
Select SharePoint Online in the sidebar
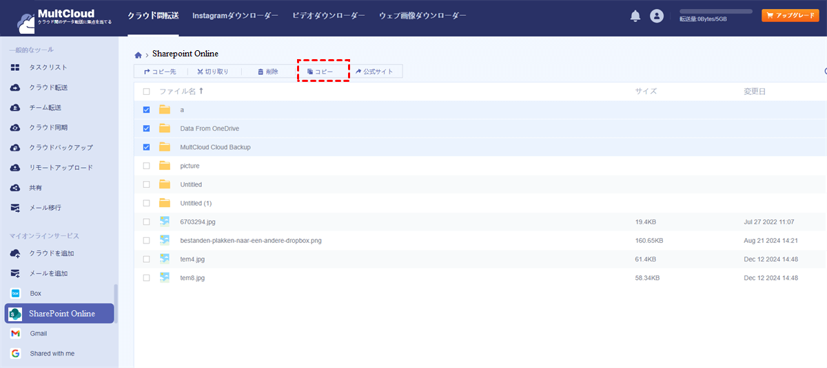pyautogui.click(x=59, y=314)
